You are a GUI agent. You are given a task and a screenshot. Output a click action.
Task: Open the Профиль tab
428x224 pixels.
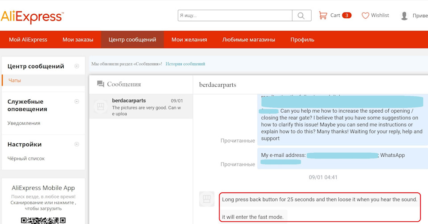click(302, 40)
